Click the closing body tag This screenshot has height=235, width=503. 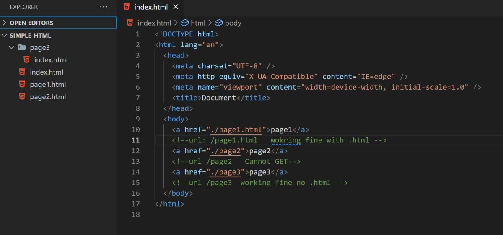pos(178,193)
